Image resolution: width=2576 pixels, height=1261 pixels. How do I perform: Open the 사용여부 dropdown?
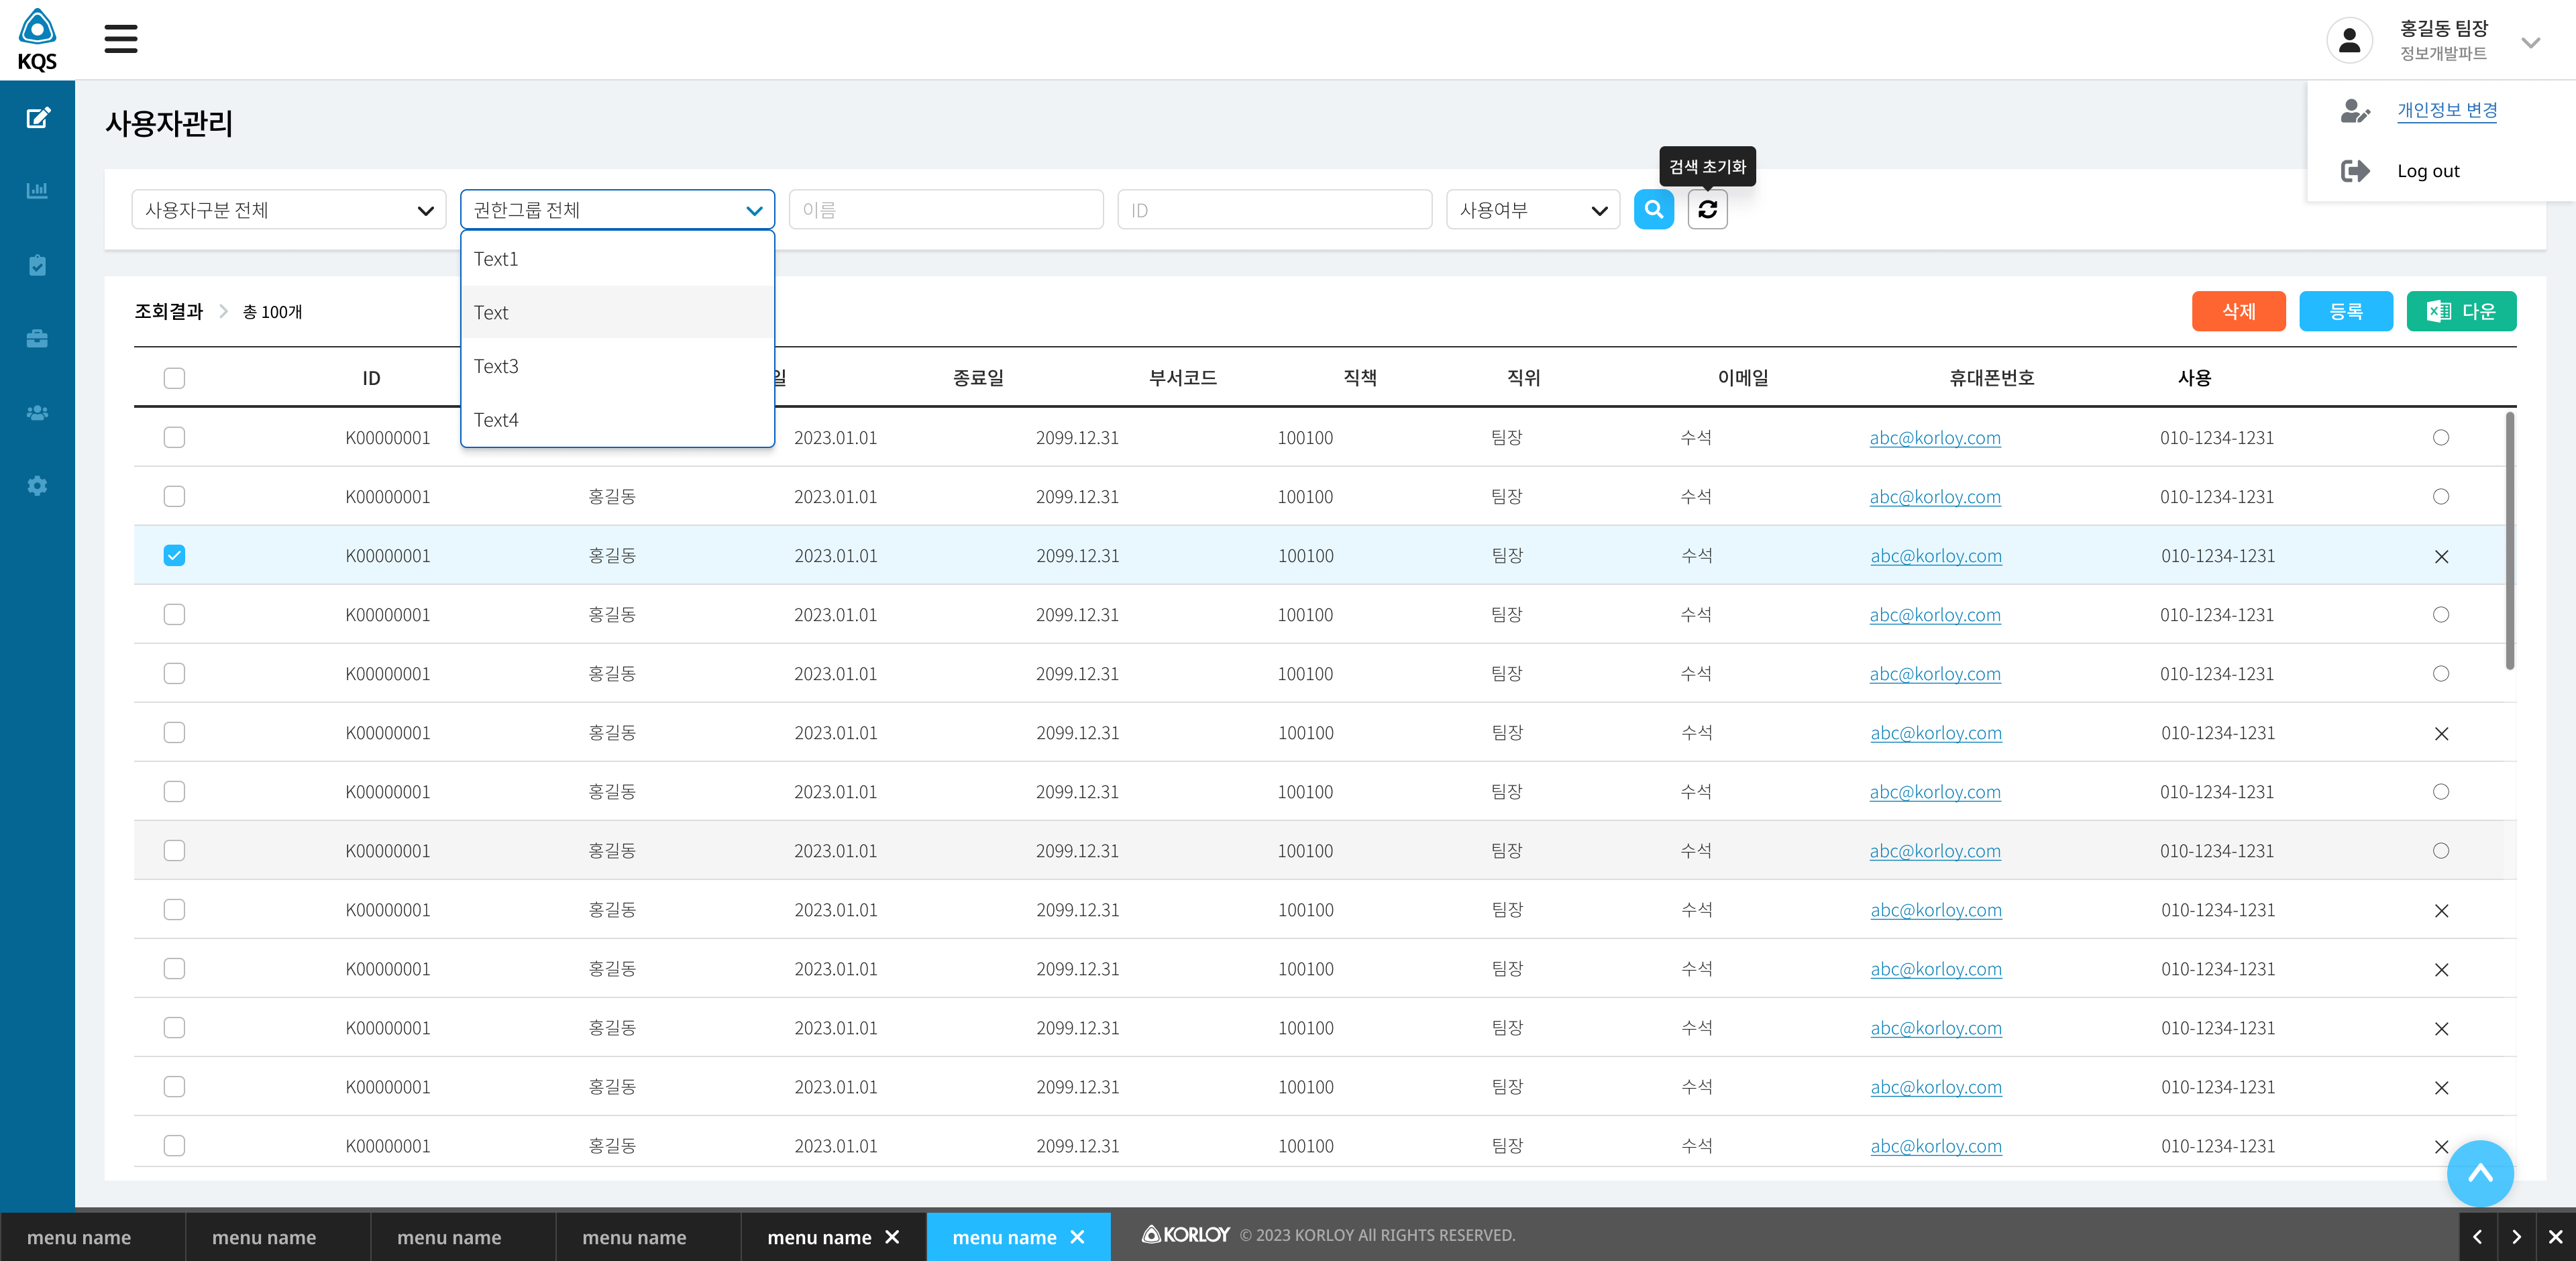1532,210
